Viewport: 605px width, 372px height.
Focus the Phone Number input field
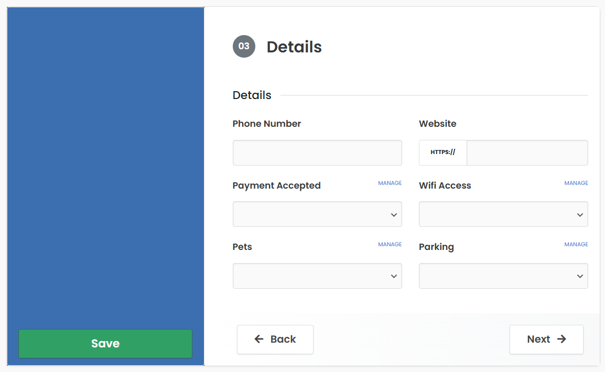[x=317, y=153]
